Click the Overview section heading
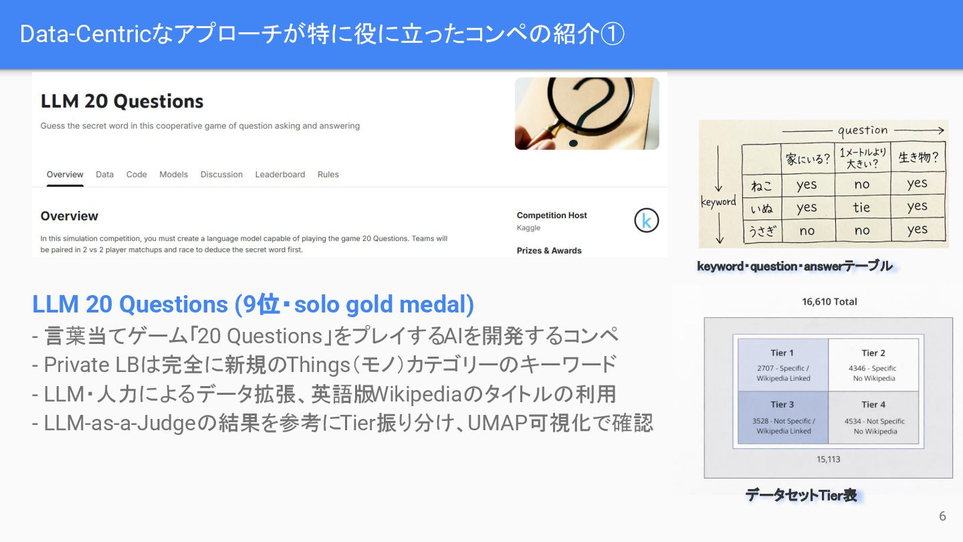The width and height of the screenshot is (963, 542). [x=70, y=215]
